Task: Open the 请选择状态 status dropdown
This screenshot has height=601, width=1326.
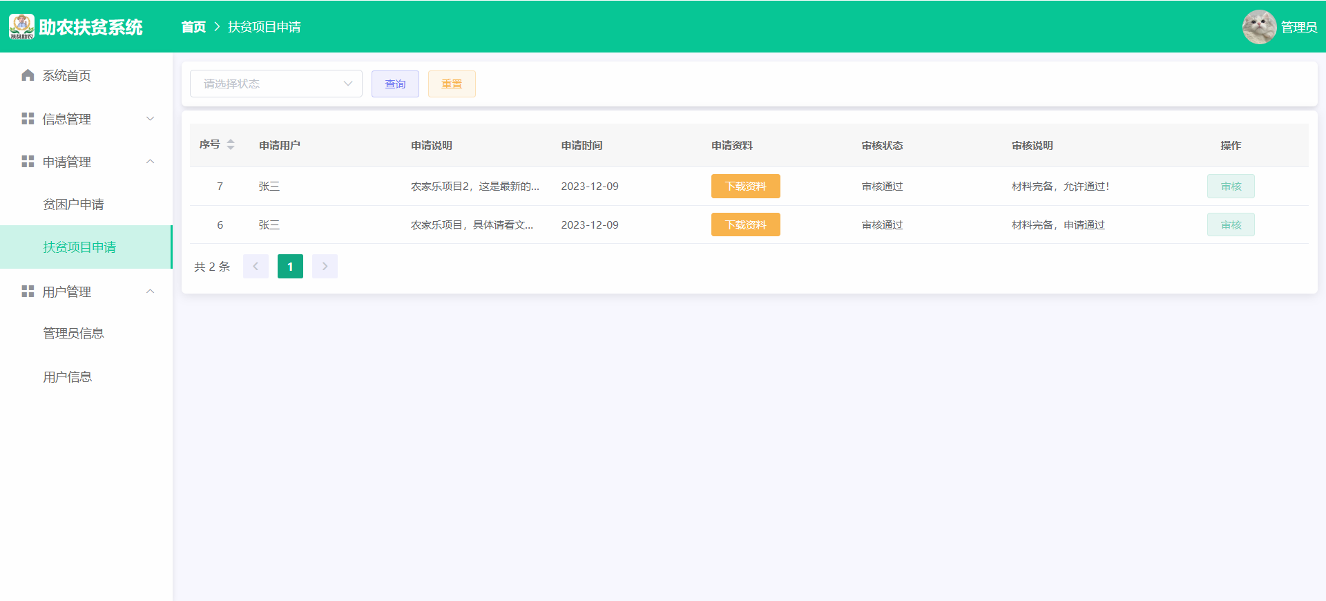Action: pyautogui.click(x=276, y=84)
